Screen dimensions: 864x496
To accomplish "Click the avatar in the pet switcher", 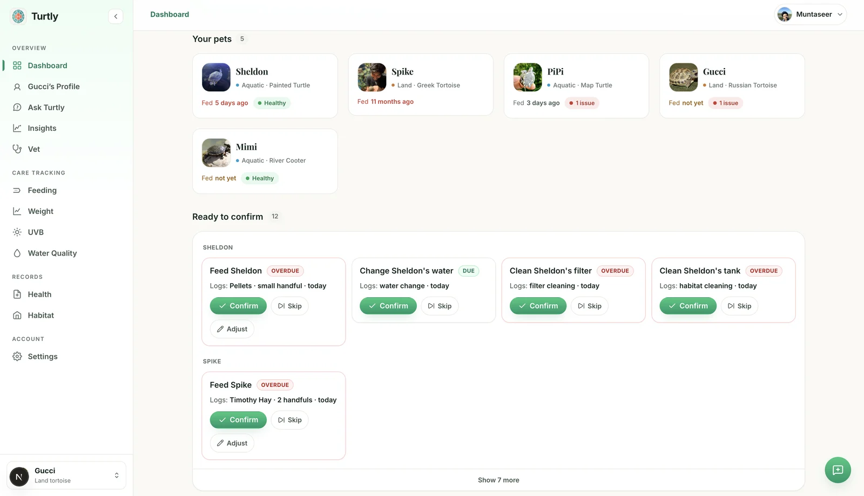I will click(19, 477).
